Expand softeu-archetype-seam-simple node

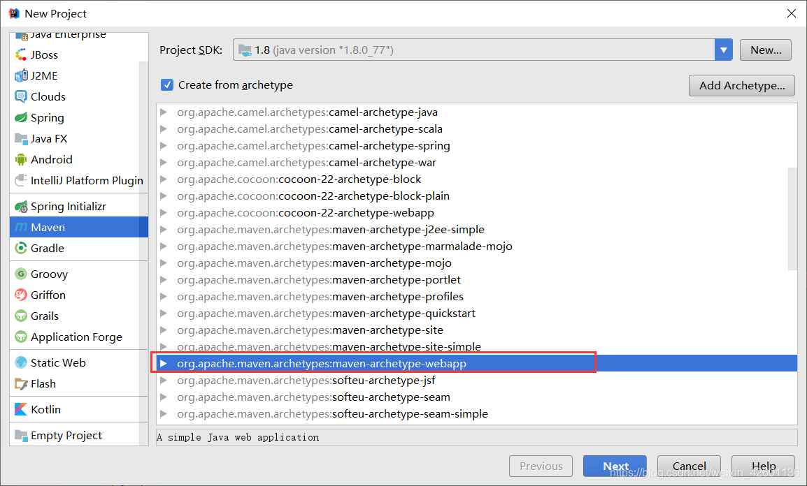[164, 414]
